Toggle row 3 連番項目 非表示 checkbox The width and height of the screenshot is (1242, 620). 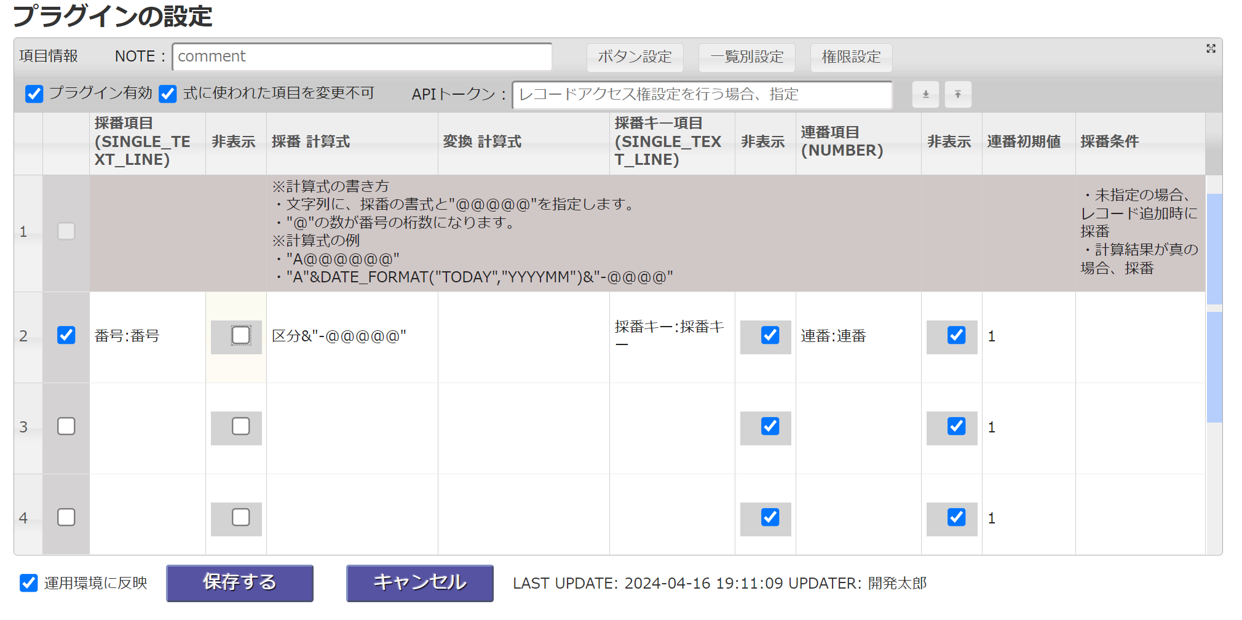point(957,426)
